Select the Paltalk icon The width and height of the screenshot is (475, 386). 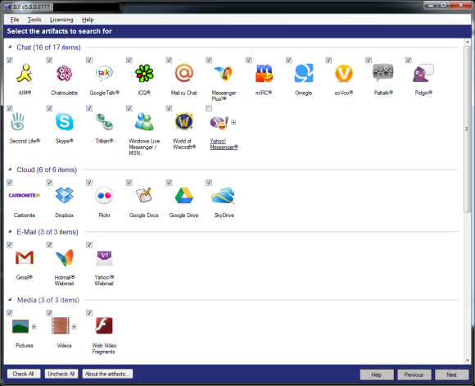coord(383,73)
